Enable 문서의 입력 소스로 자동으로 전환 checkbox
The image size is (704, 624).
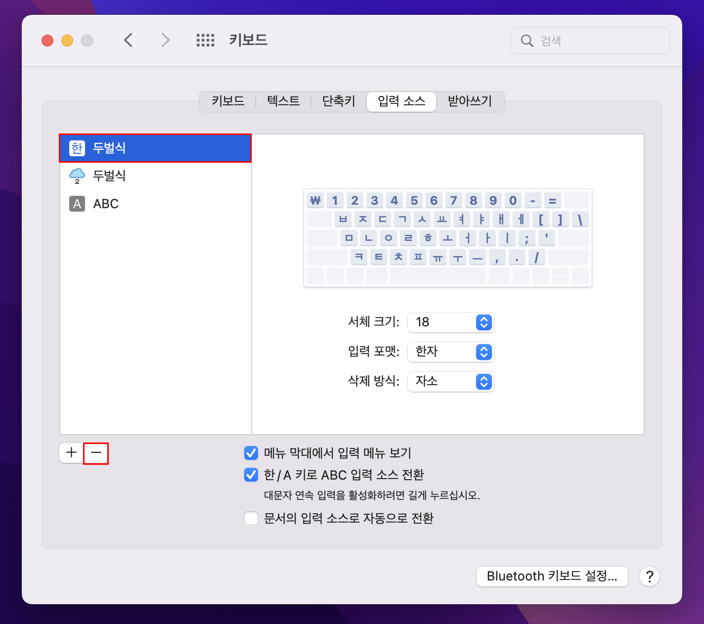tap(251, 518)
